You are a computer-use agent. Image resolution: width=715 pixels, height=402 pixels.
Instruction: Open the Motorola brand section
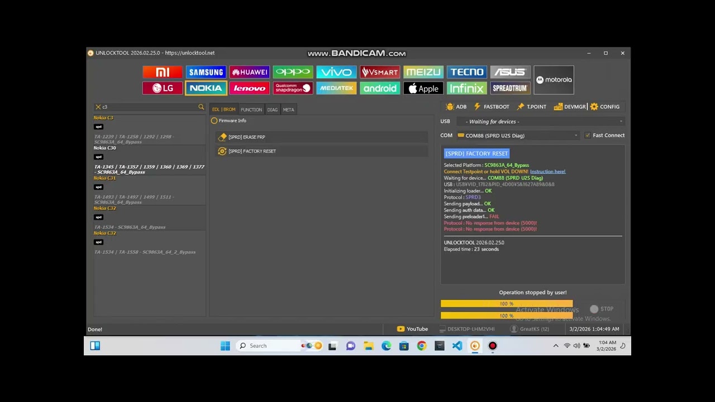pyautogui.click(x=554, y=80)
